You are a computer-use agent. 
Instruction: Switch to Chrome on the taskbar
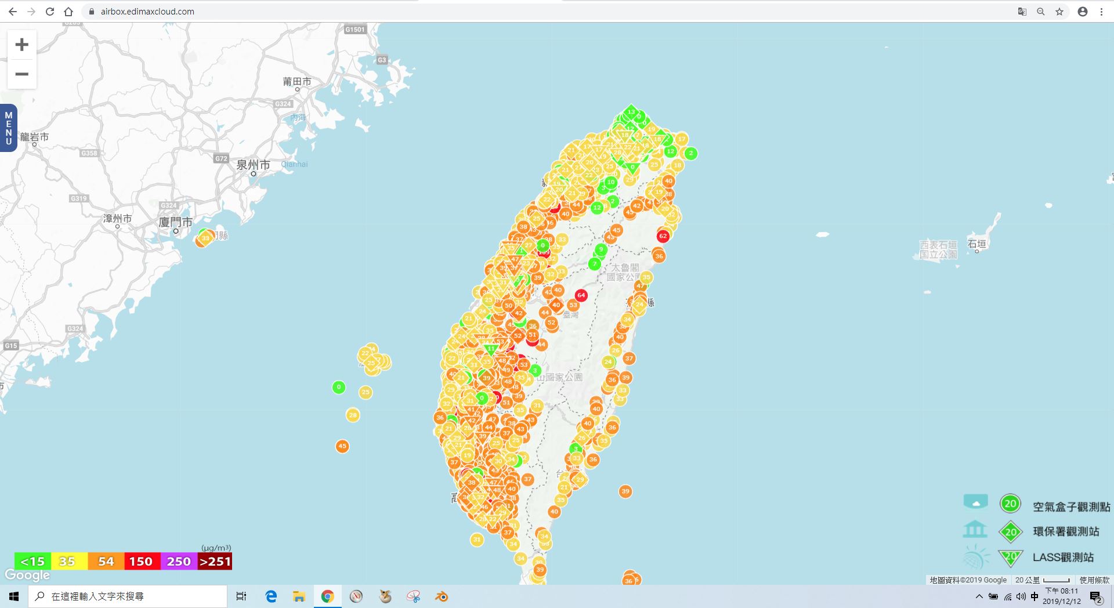coord(327,596)
